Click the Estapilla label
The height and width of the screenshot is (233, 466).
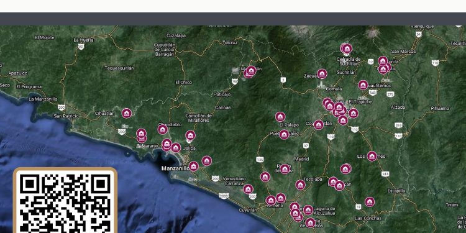click(x=396, y=191)
